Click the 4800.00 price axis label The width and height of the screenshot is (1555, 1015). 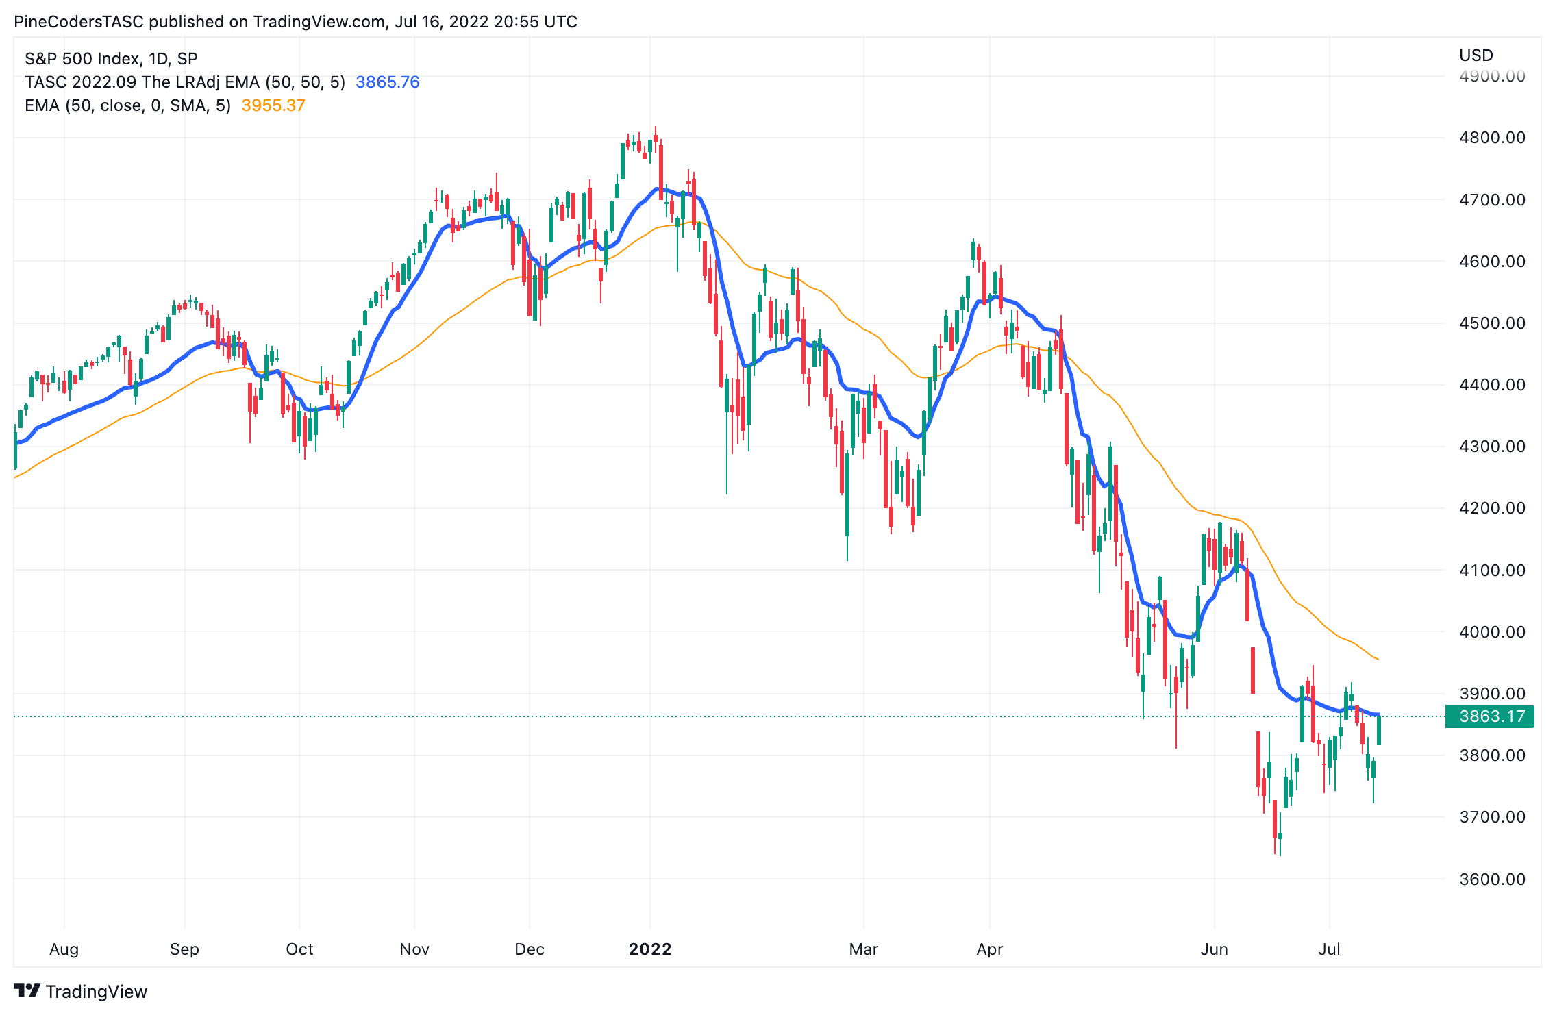(1493, 138)
